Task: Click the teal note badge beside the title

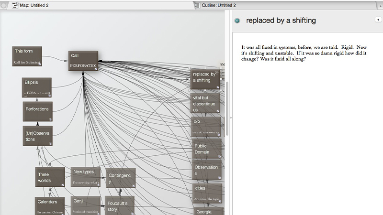Action: point(237,21)
